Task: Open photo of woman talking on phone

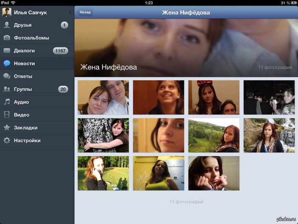Action: click(x=103, y=173)
